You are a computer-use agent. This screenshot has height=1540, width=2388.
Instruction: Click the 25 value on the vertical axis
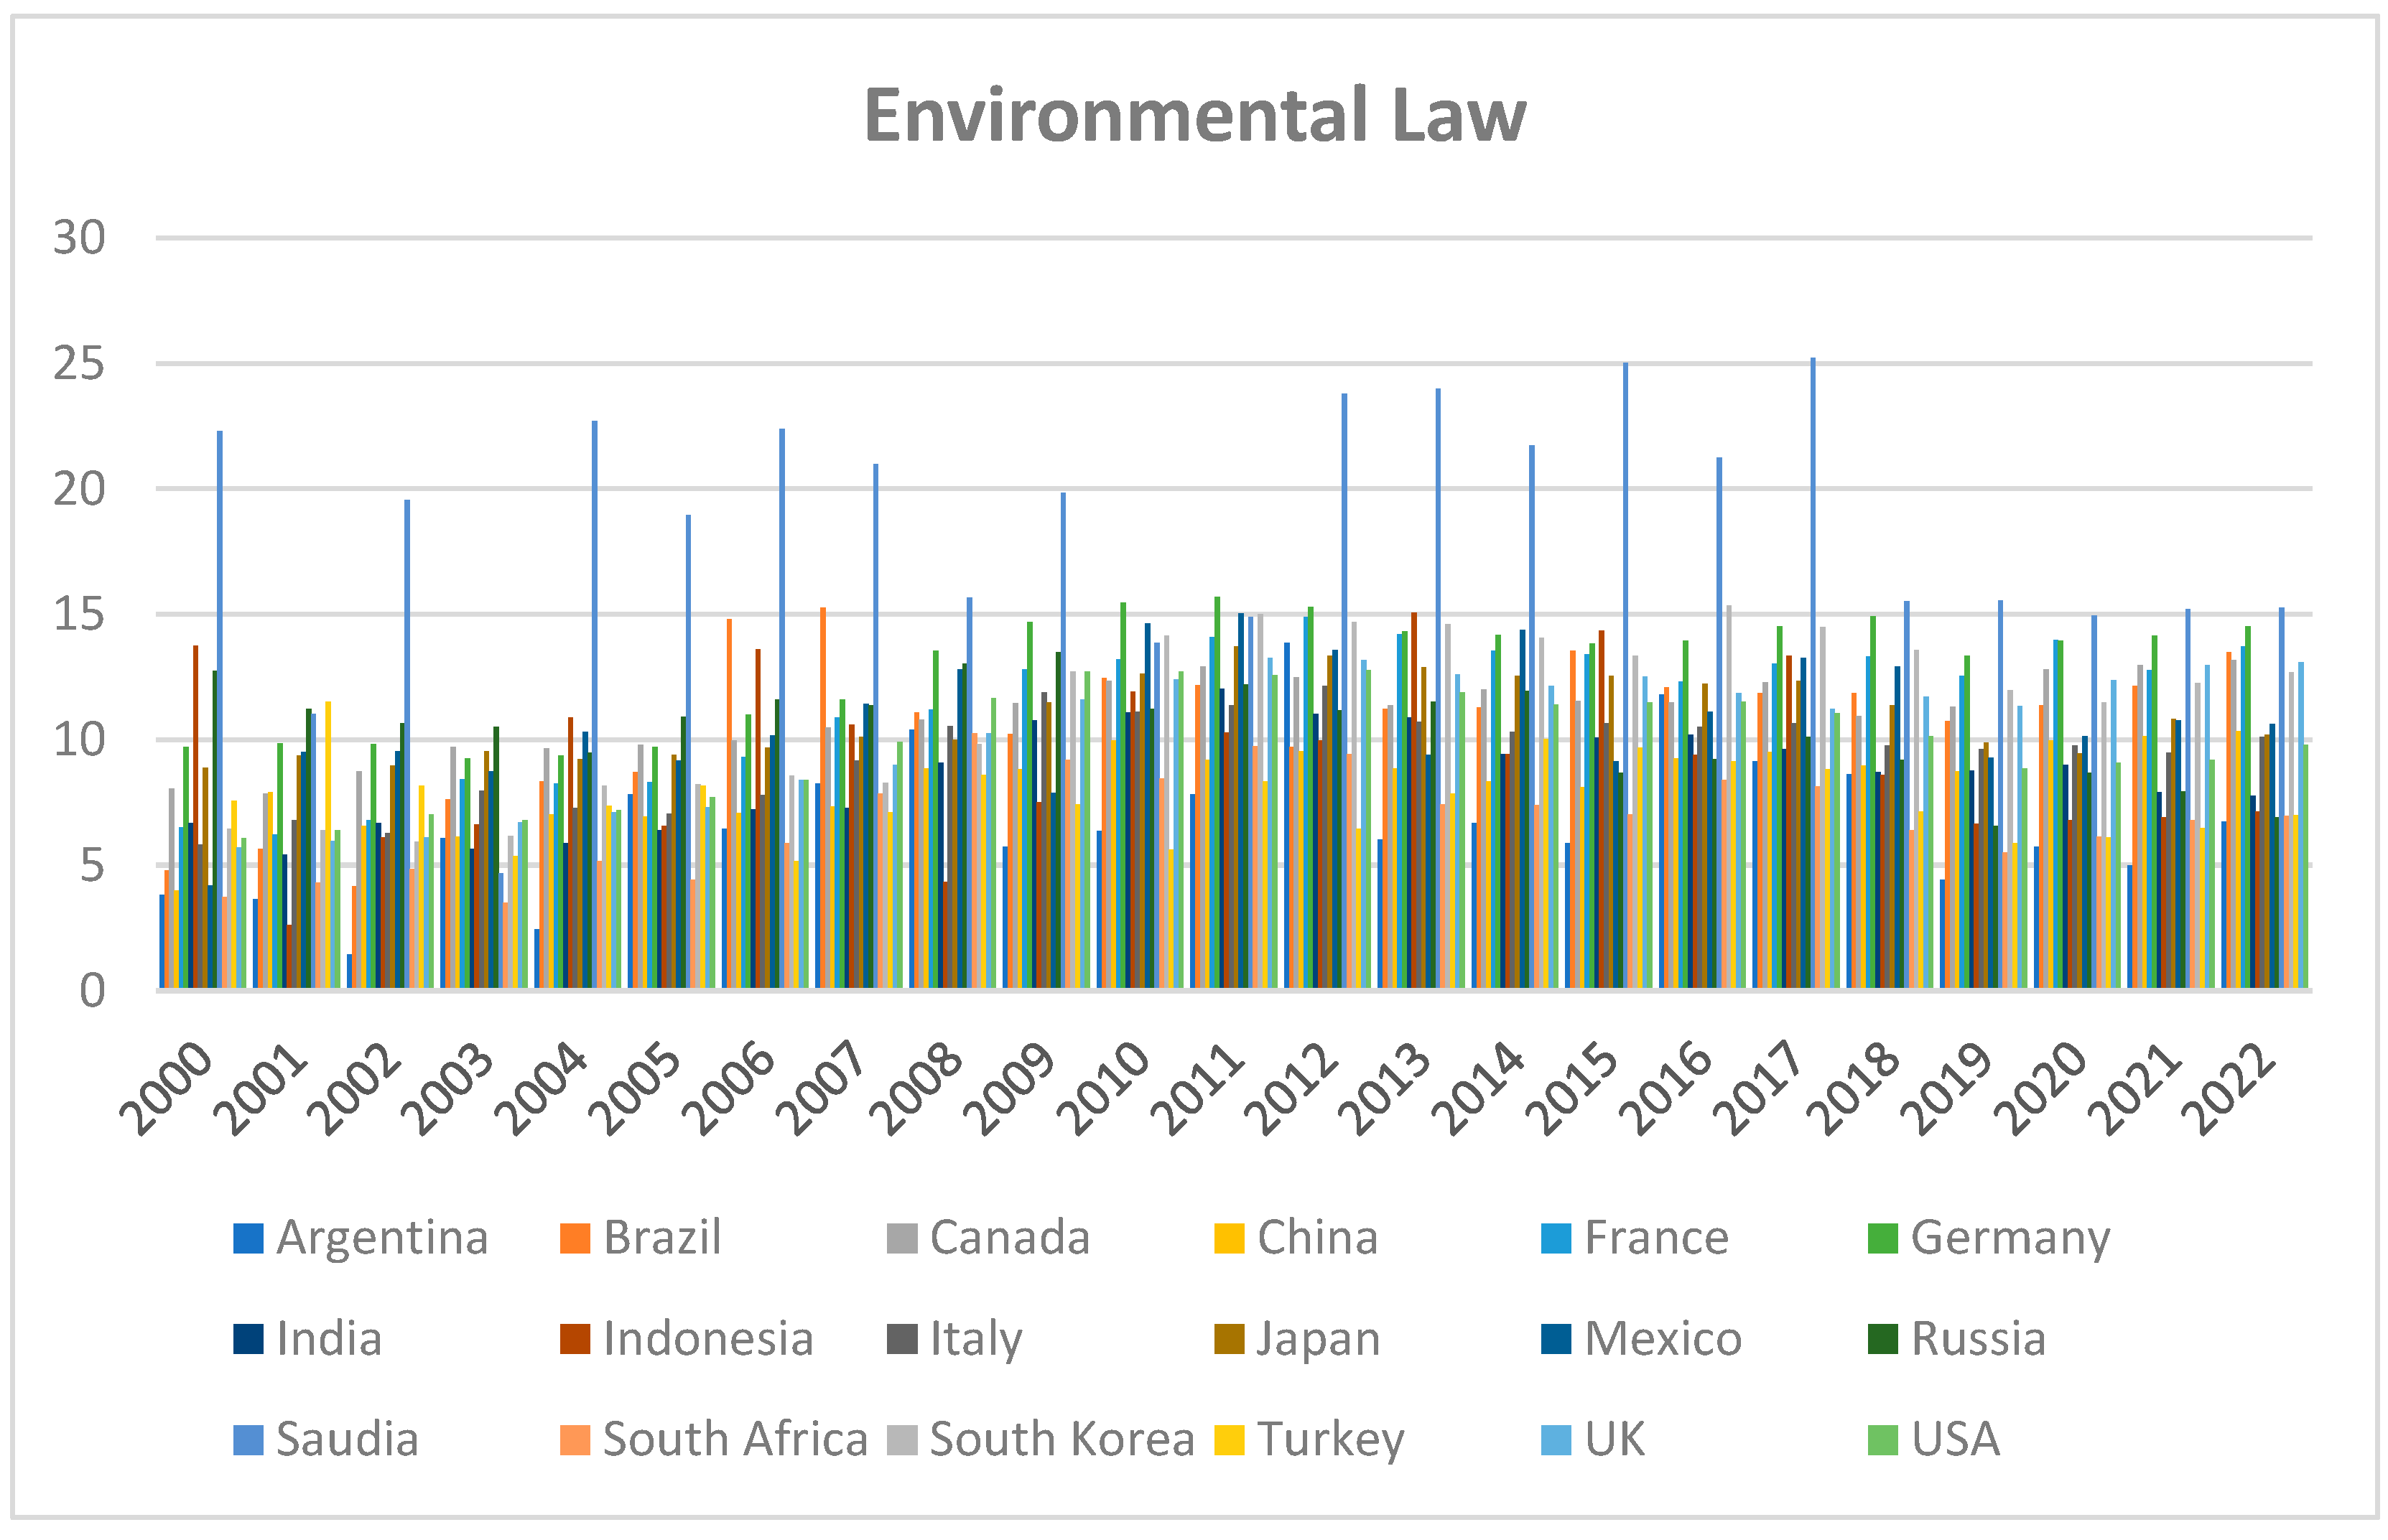click(x=79, y=364)
